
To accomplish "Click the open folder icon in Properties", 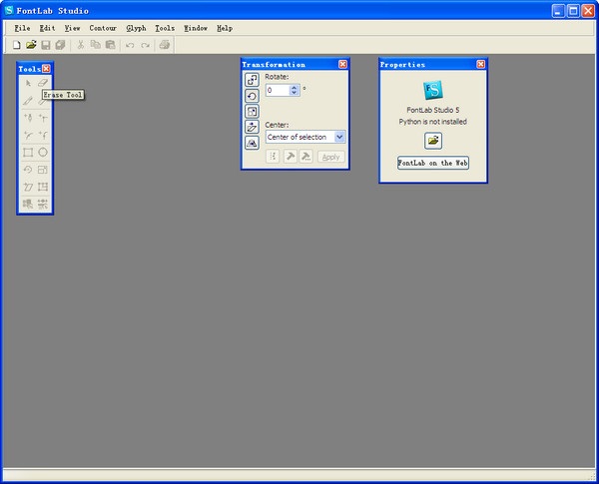I will click(432, 141).
